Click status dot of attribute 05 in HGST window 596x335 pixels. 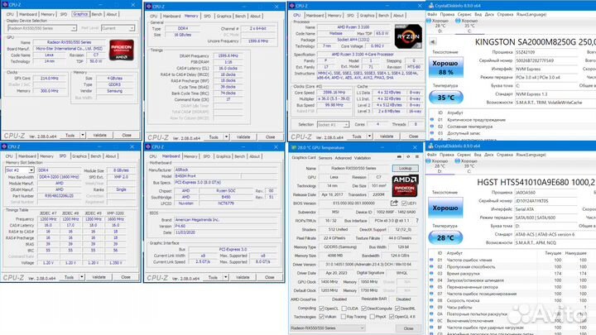point(432,287)
